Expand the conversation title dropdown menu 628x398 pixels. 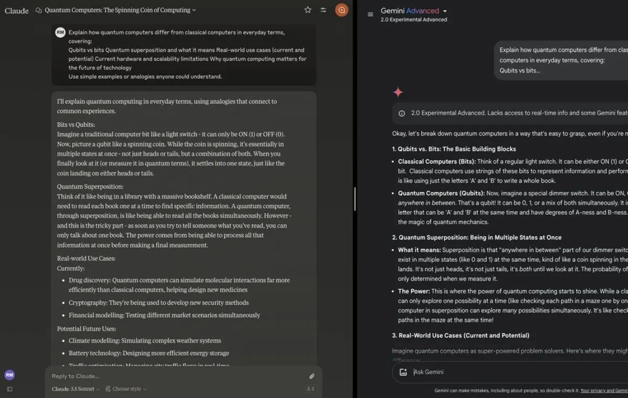(x=194, y=10)
